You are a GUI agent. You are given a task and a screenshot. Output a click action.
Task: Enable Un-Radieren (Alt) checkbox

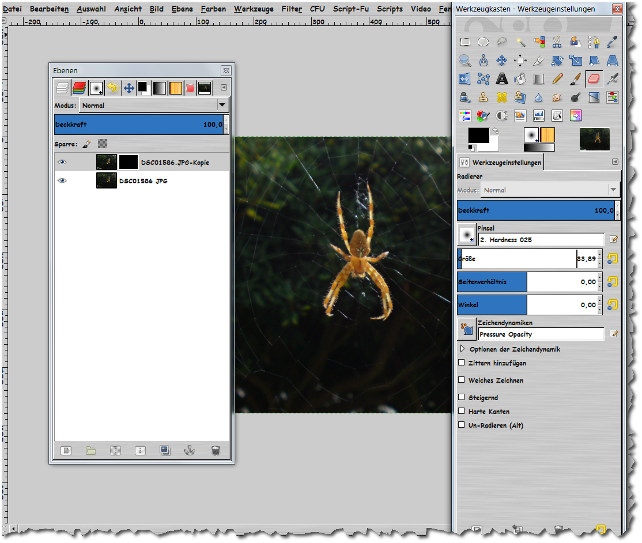tap(462, 425)
